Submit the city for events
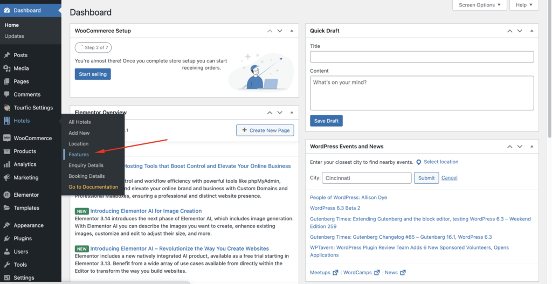 [x=427, y=178]
